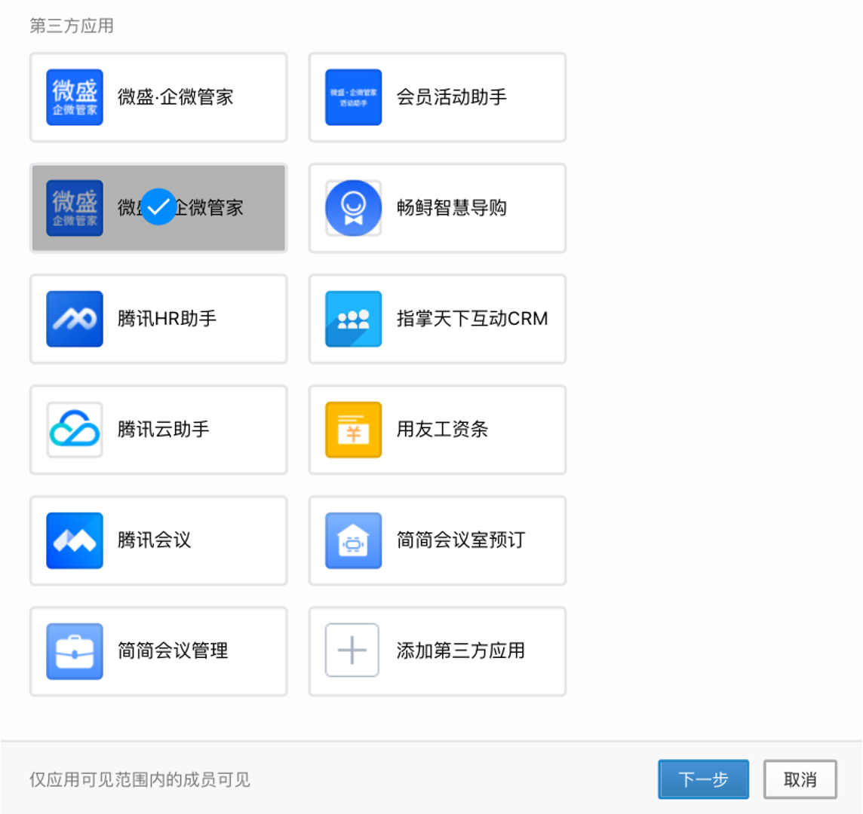Click the 微盛·企微管家 app icon in top row
This screenshot has height=814, width=863.
pos(74,97)
